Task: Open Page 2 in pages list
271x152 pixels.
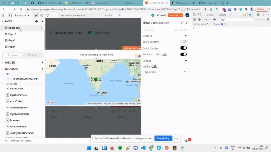Action: [12, 34]
